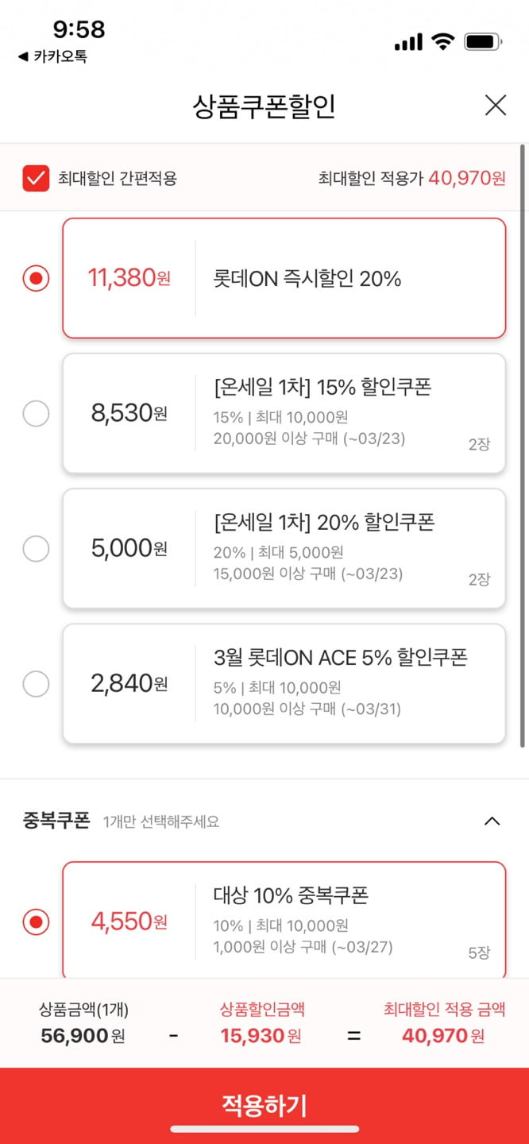The image size is (529, 1144).
Task: Tap the 적용하기 button
Action: click(x=264, y=1105)
